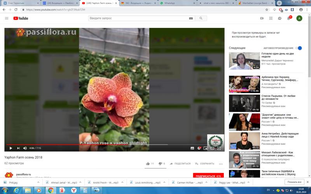Toggle the autoplay switch off
Image resolution: width=311 pixels, height=194 pixels.
pyautogui.click(x=299, y=48)
